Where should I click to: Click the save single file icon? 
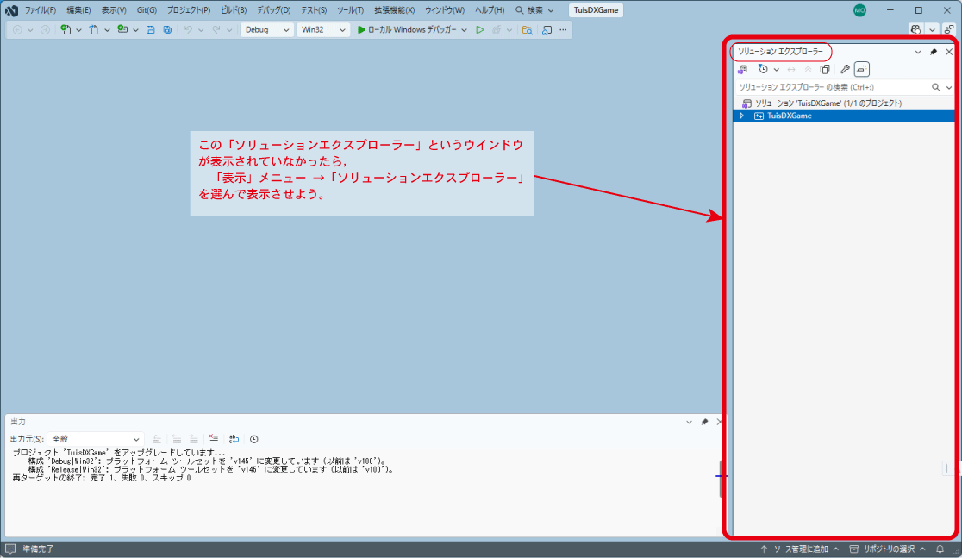pos(150,29)
